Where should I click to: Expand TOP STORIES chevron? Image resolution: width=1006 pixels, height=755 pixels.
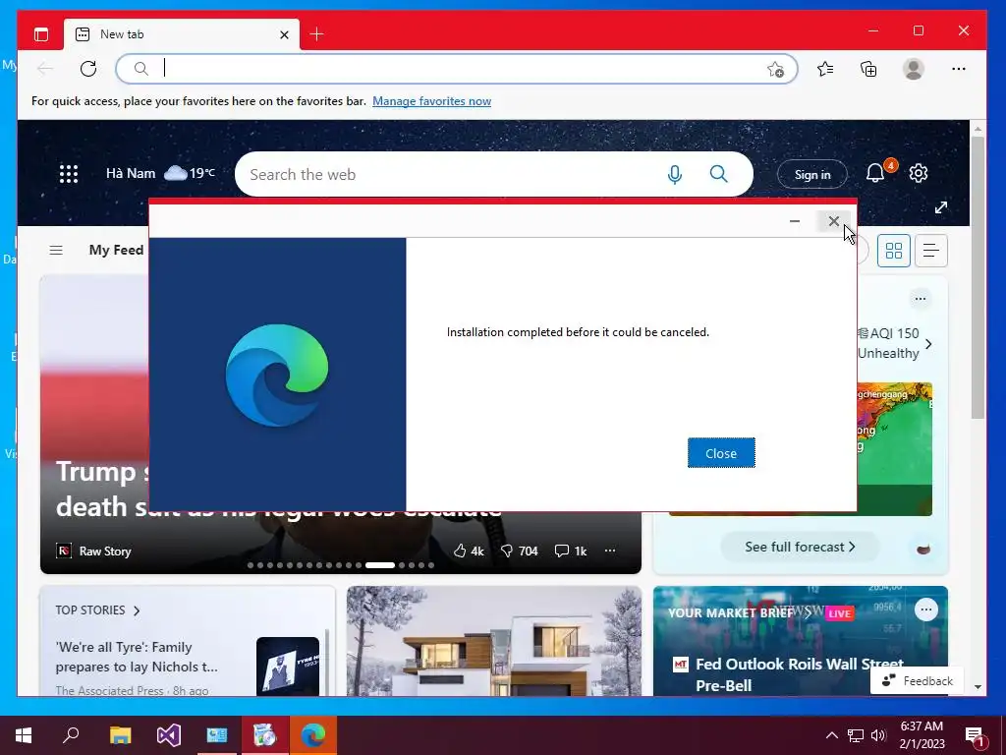pos(137,610)
